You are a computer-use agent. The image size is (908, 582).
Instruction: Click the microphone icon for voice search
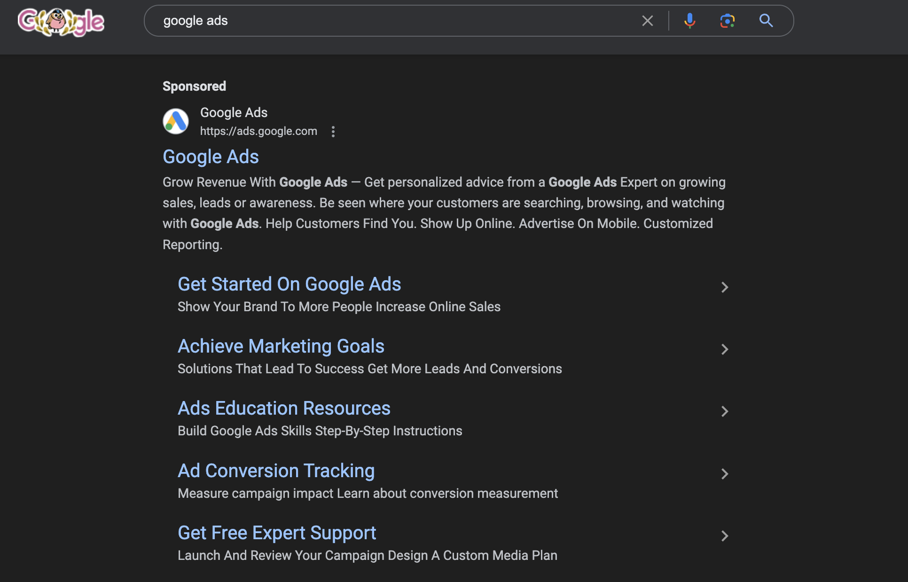tap(690, 21)
